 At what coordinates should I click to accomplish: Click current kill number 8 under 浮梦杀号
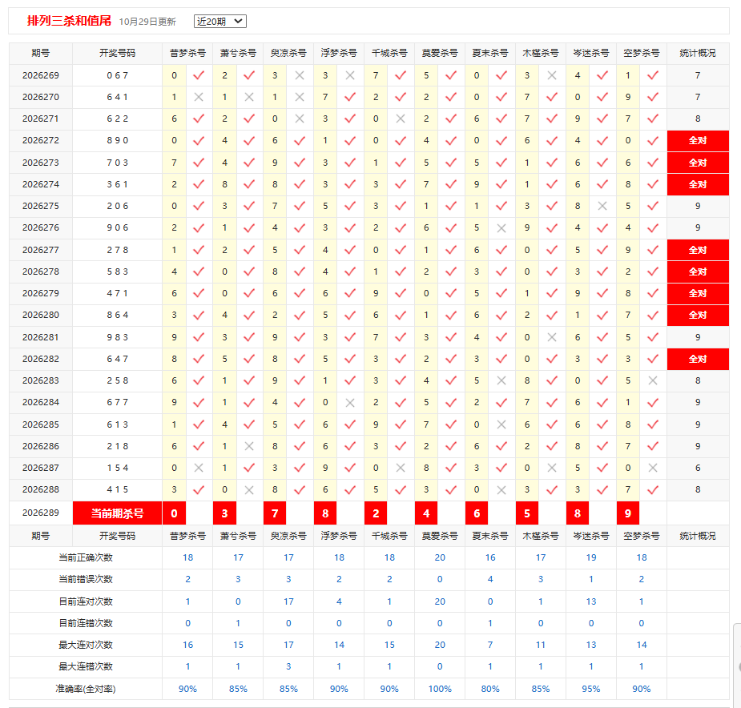(325, 513)
